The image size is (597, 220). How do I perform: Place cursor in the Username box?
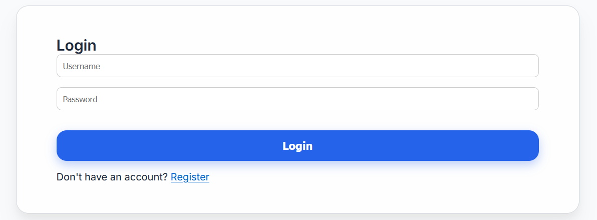(x=297, y=66)
